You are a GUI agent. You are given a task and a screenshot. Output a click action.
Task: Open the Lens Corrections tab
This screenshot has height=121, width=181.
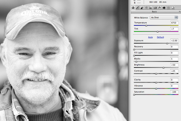155,8
